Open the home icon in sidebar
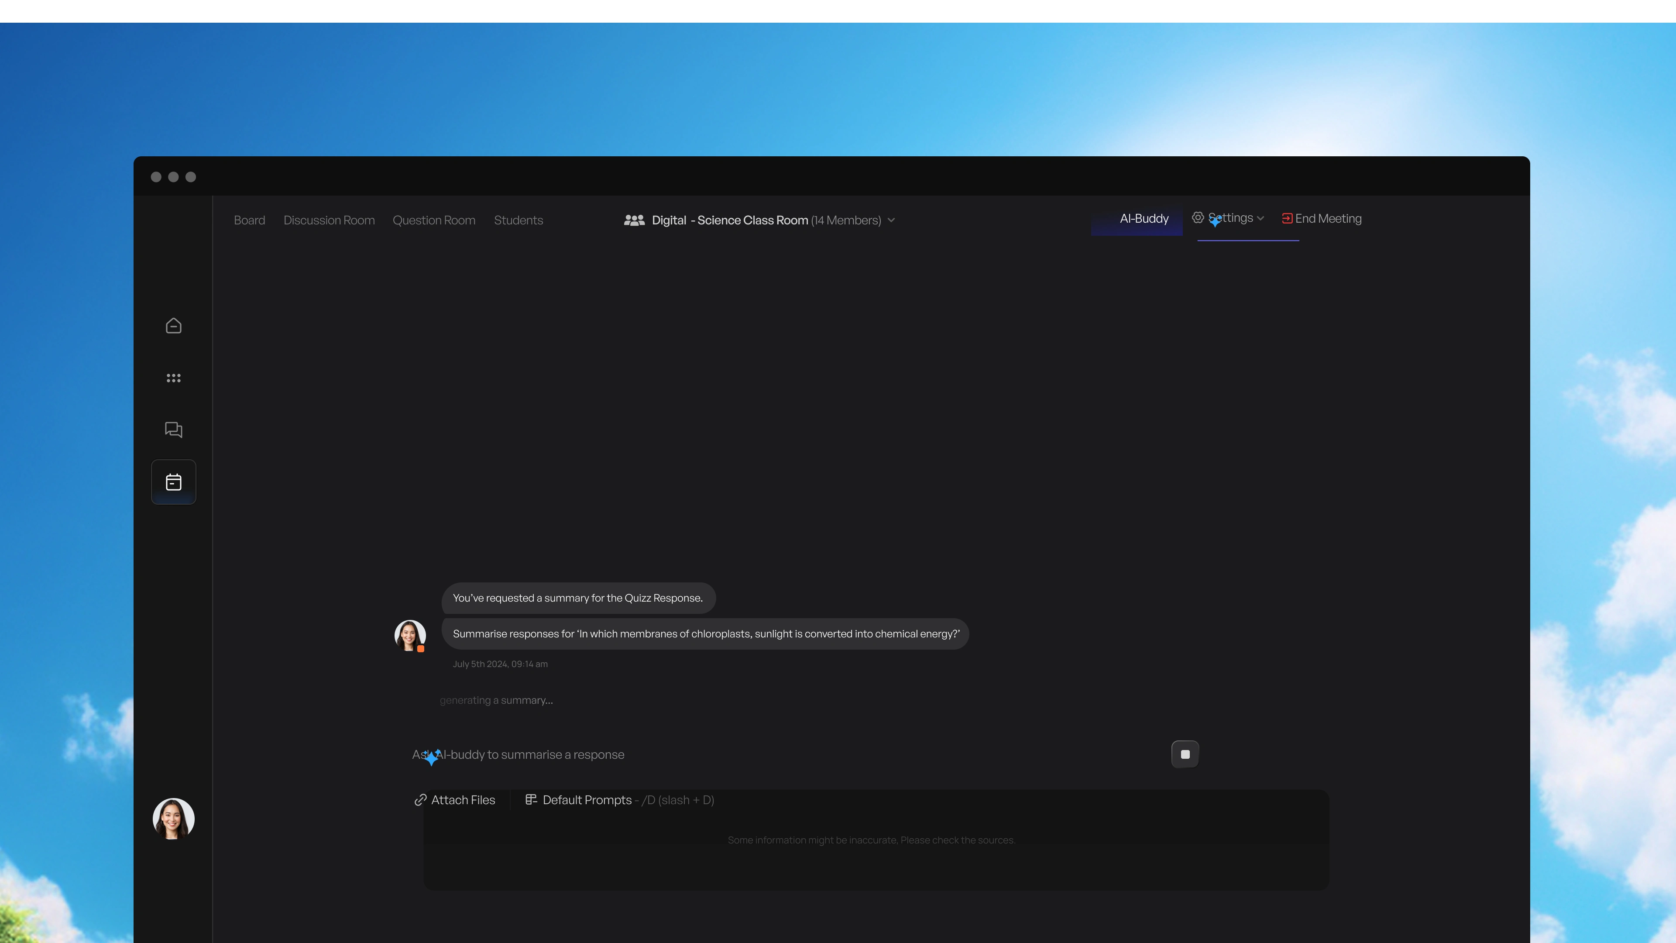The width and height of the screenshot is (1676, 943). coord(173,325)
